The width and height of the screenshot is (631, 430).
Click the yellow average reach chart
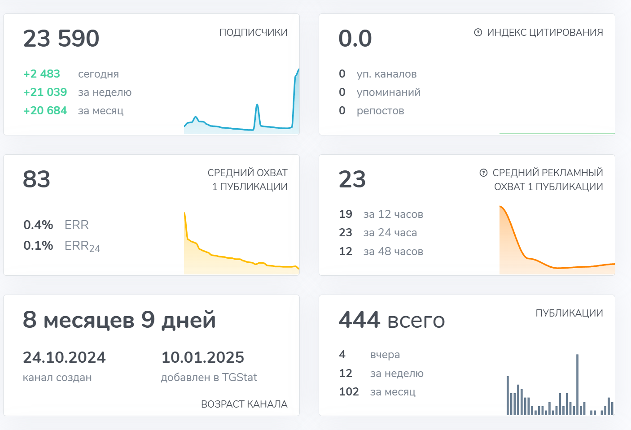point(241,243)
